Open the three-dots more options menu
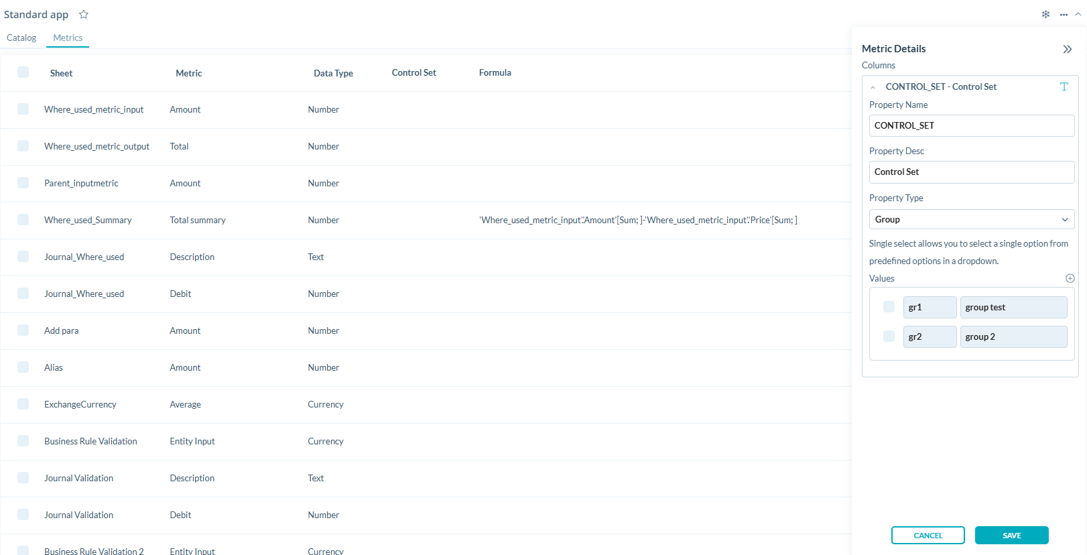The image size is (1087, 555). tap(1064, 14)
